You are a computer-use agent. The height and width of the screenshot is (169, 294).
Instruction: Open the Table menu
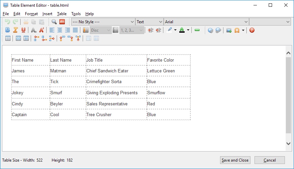[62, 14]
